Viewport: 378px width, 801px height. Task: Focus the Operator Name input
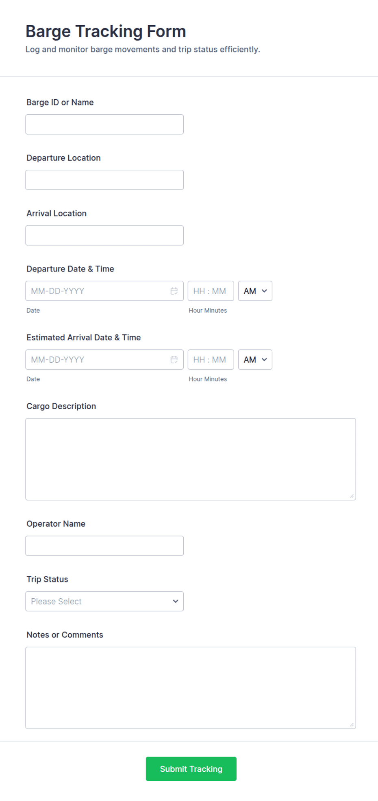point(104,546)
